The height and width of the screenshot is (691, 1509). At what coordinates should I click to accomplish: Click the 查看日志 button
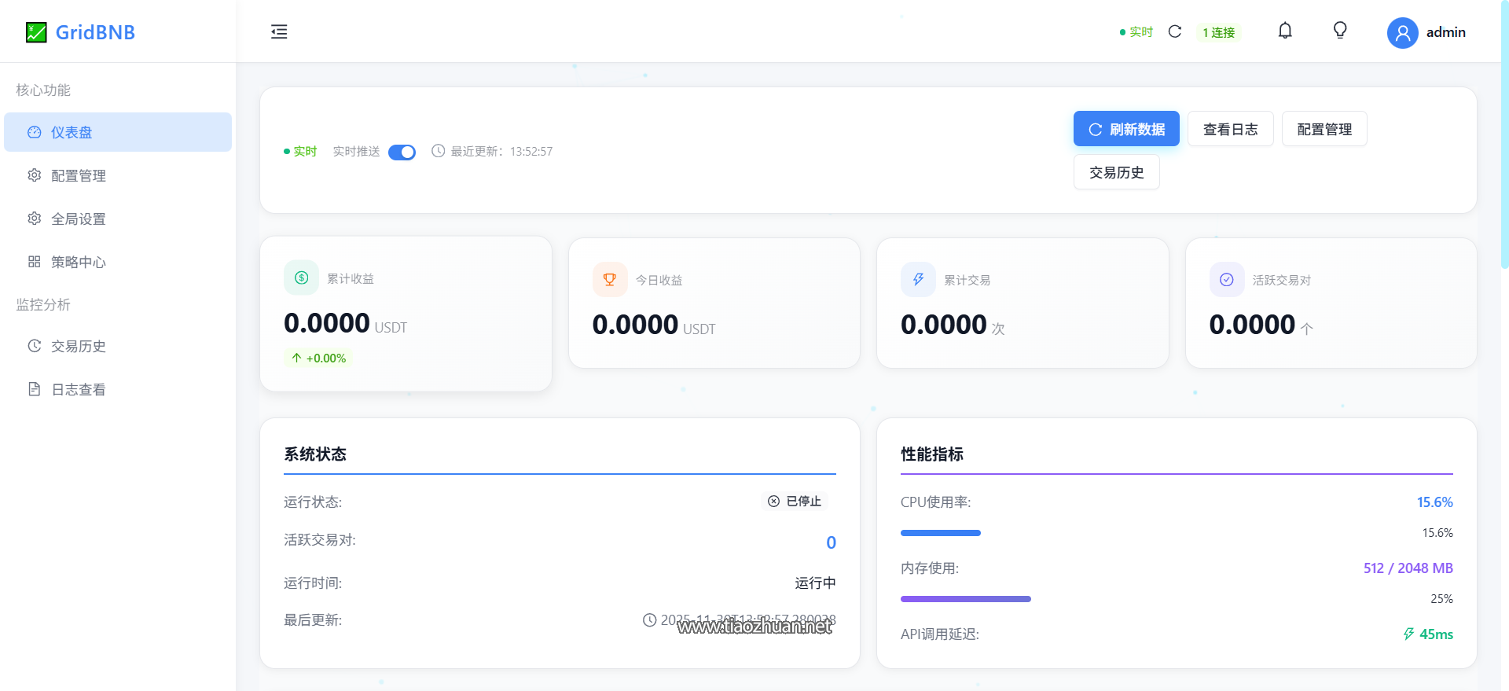(x=1230, y=129)
